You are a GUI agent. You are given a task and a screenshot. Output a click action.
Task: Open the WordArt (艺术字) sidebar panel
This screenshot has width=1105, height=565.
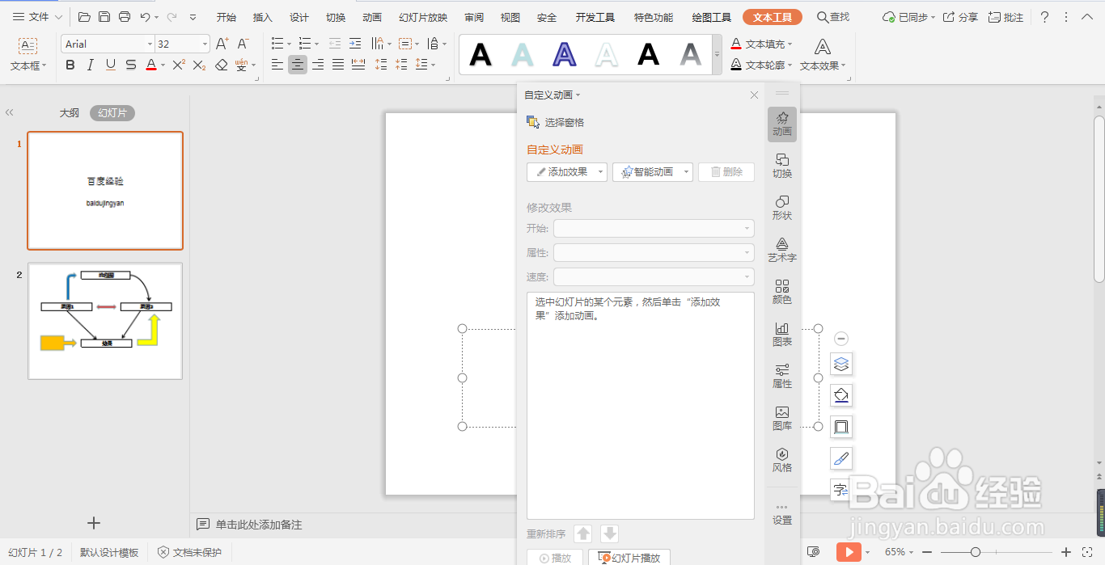(x=781, y=249)
